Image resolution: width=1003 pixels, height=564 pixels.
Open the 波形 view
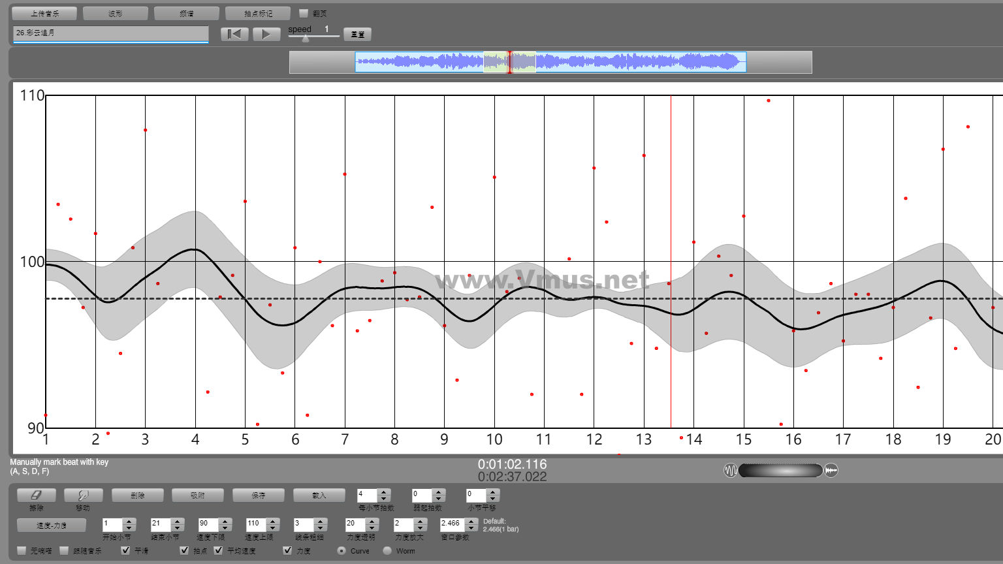point(116,13)
